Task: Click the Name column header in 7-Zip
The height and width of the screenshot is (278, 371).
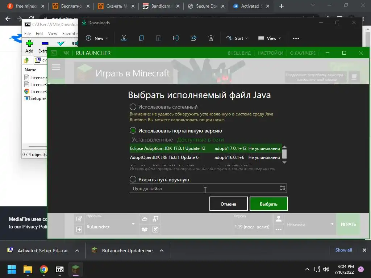Action: click(30, 70)
